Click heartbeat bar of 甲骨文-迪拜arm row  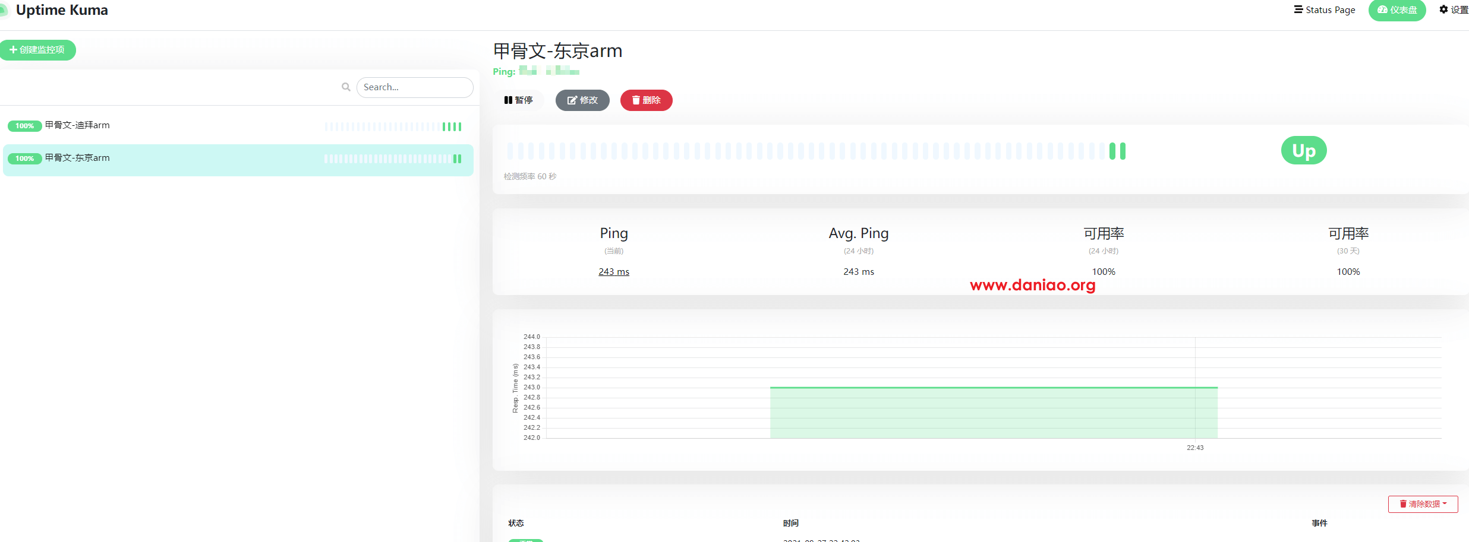click(393, 126)
